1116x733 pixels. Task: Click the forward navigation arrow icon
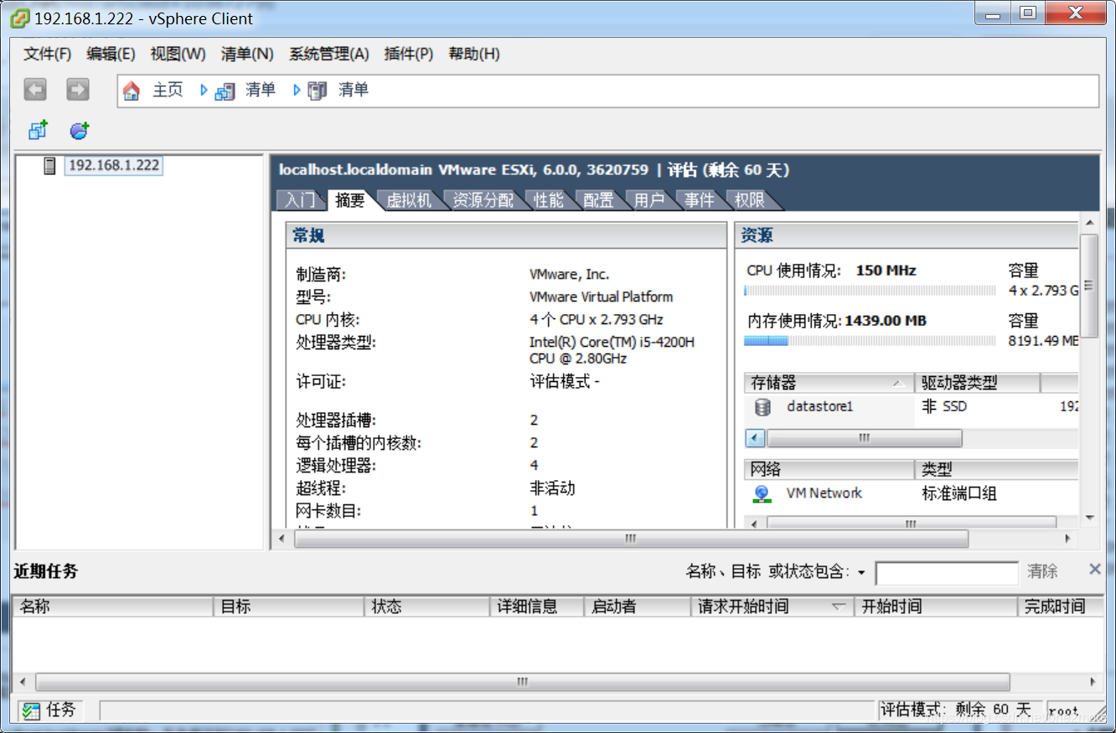pyautogui.click(x=78, y=90)
